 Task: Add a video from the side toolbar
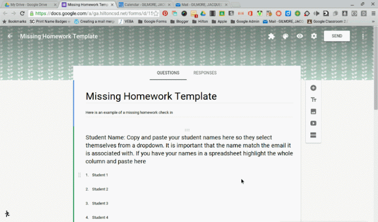click(x=313, y=123)
